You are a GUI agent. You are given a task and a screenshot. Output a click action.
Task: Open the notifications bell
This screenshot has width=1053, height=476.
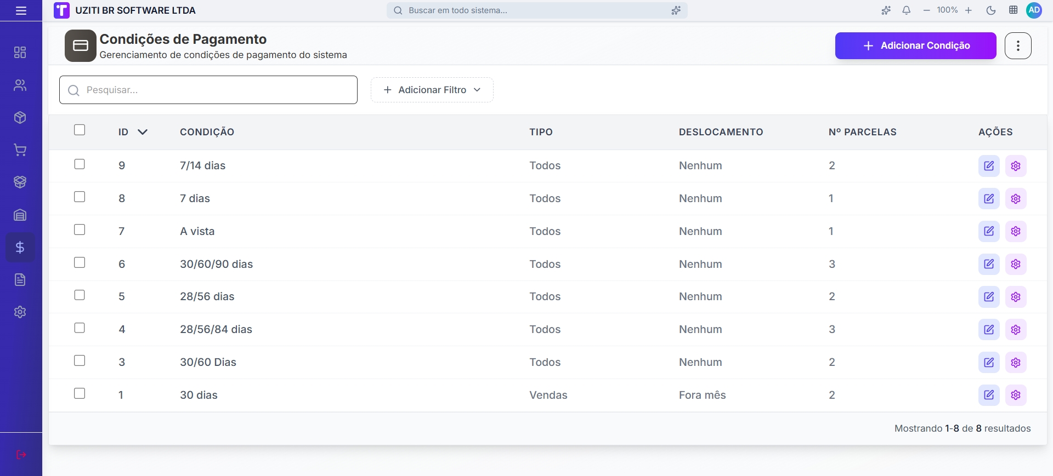pyautogui.click(x=907, y=10)
